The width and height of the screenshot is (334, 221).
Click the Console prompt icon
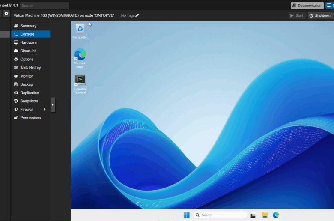(x=16, y=34)
